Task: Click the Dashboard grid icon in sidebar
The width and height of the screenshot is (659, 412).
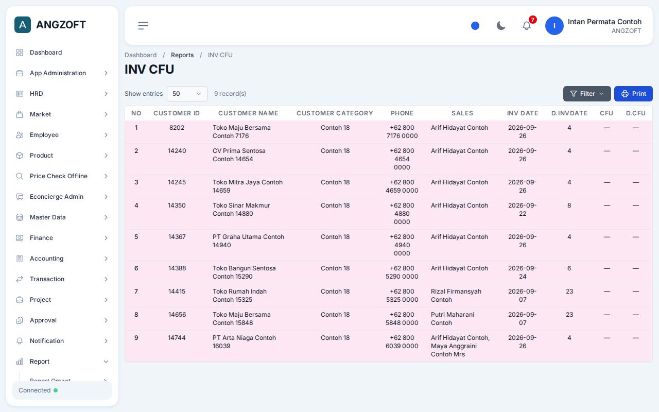Action: pyautogui.click(x=20, y=53)
